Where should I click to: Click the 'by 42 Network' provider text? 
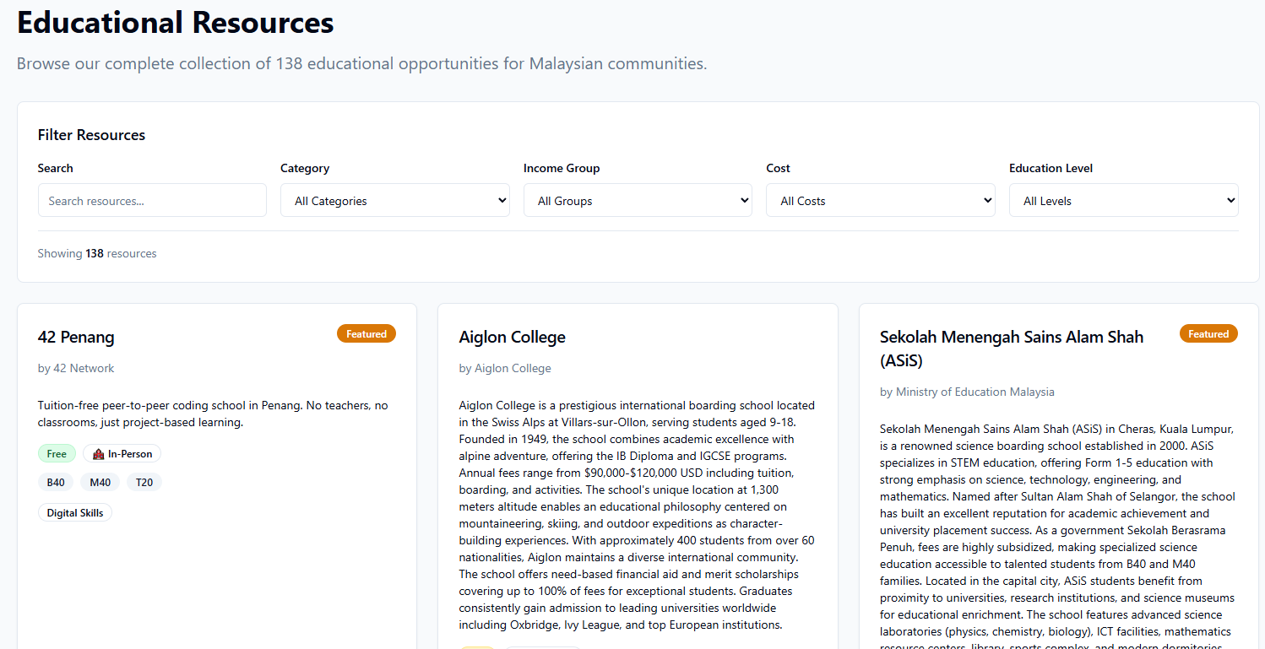(76, 369)
